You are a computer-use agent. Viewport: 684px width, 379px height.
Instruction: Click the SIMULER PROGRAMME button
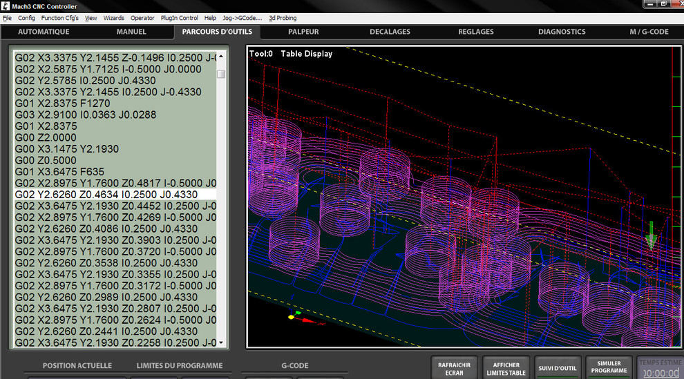tap(608, 368)
